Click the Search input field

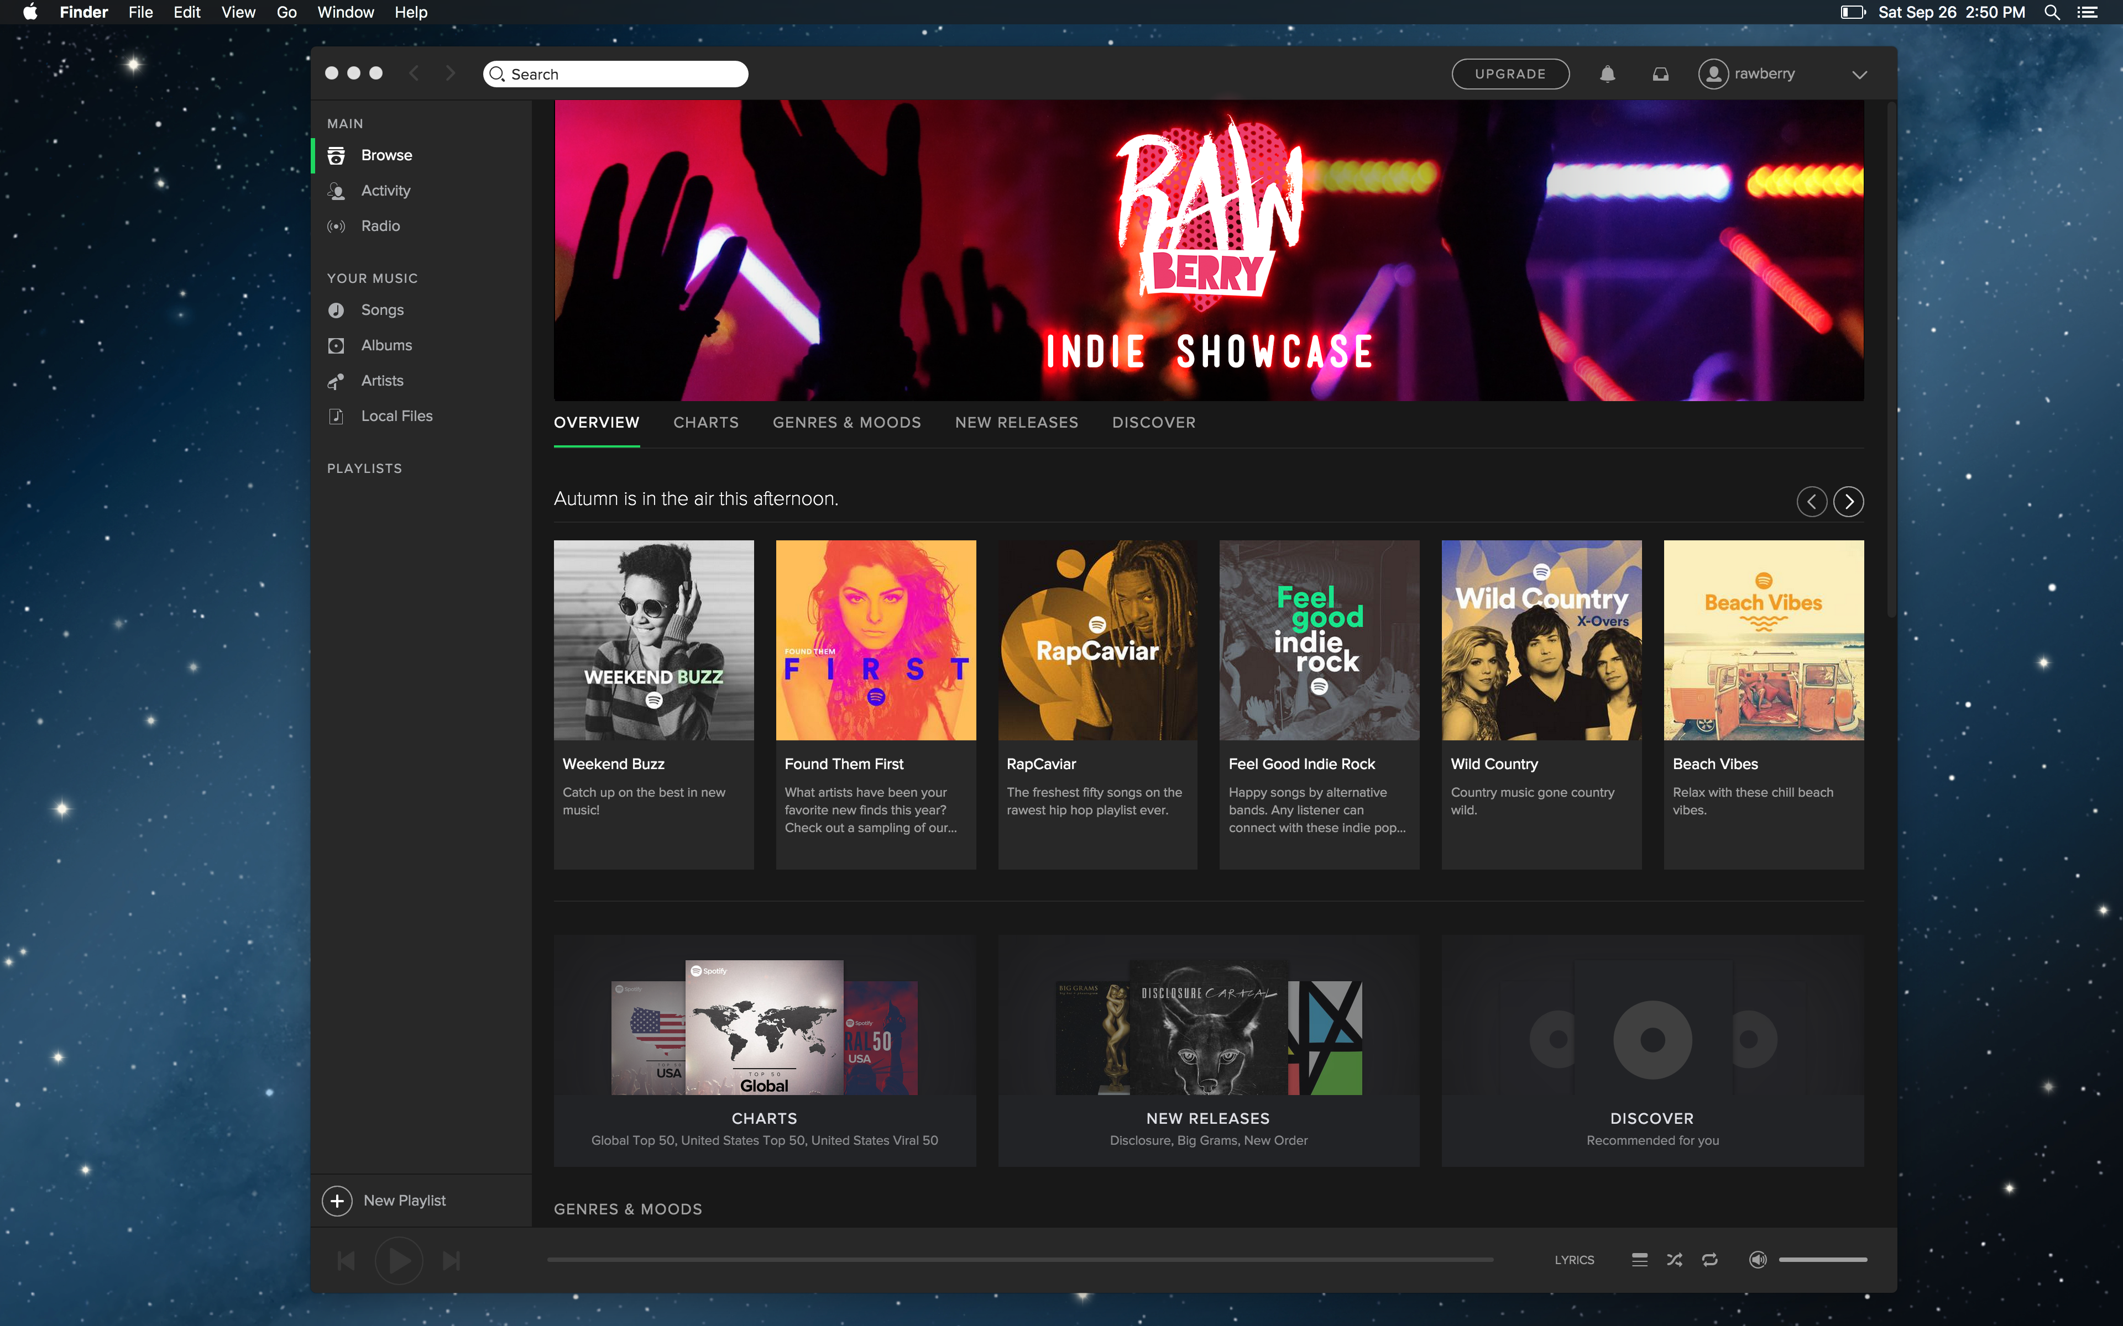(x=616, y=73)
